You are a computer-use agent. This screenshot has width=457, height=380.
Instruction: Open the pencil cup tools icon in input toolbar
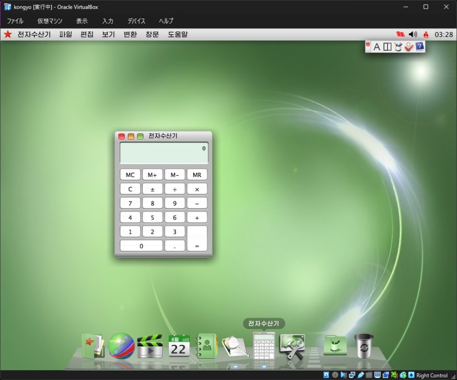click(x=398, y=47)
